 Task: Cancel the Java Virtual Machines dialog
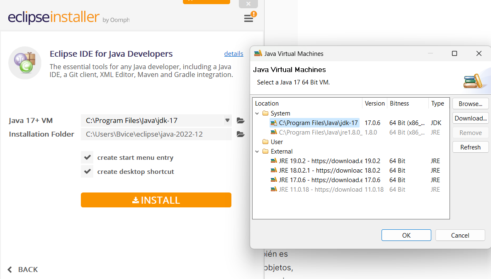(460, 235)
